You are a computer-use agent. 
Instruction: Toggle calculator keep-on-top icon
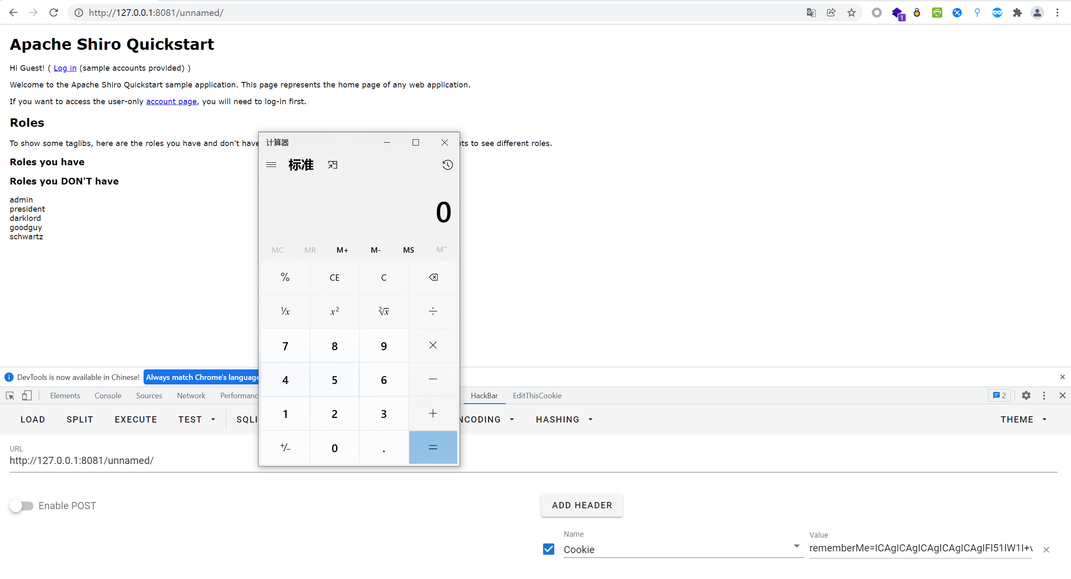[x=333, y=165]
